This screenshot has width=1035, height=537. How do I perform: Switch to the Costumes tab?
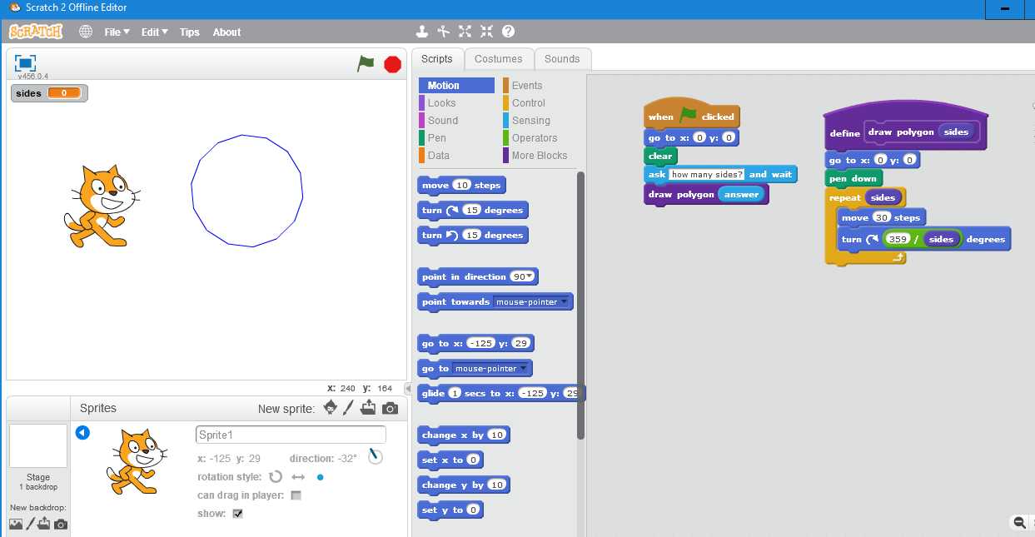click(498, 59)
